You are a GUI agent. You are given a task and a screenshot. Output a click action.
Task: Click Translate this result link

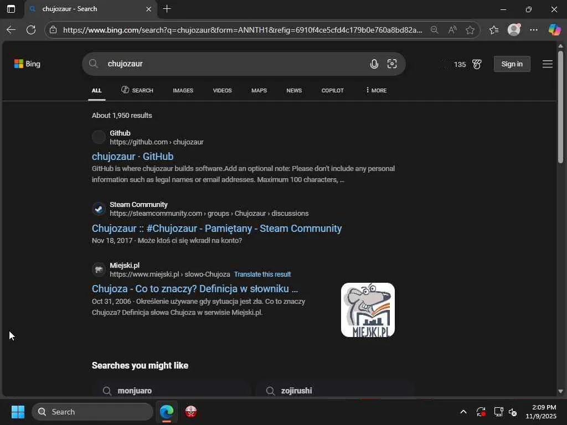point(262,274)
